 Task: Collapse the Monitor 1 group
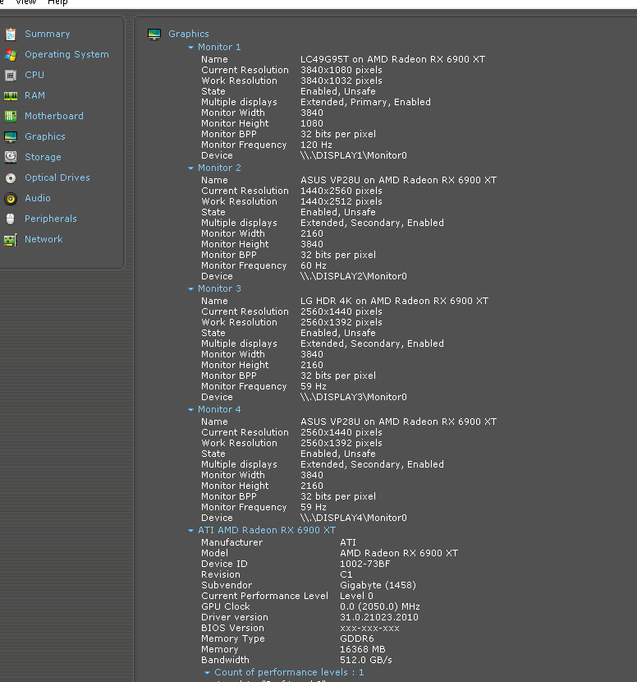[190, 47]
